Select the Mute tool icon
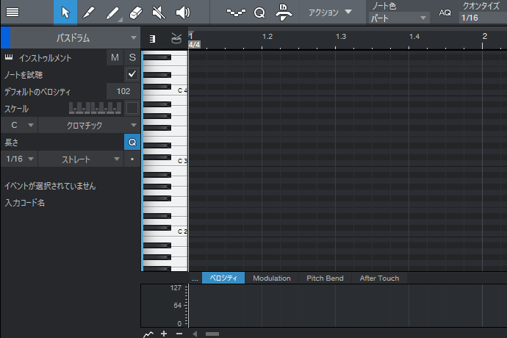The image size is (507, 338). pyautogui.click(x=159, y=12)
